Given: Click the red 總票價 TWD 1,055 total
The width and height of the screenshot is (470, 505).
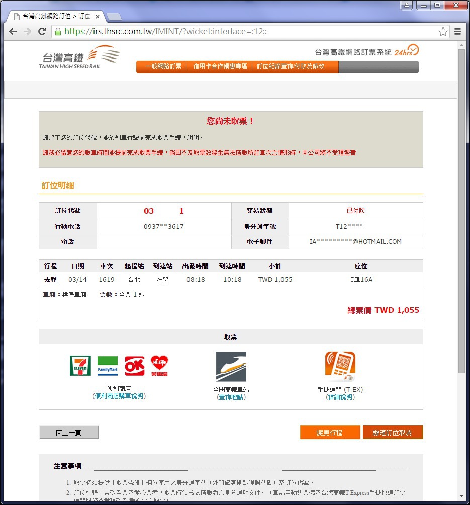Looking at the screenshot, I should (383, 310).
